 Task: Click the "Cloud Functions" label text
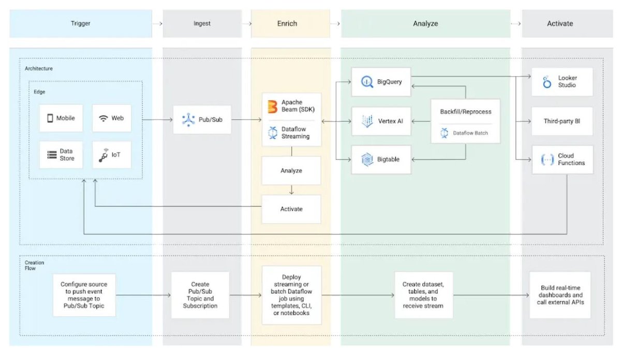click(571, 159)
